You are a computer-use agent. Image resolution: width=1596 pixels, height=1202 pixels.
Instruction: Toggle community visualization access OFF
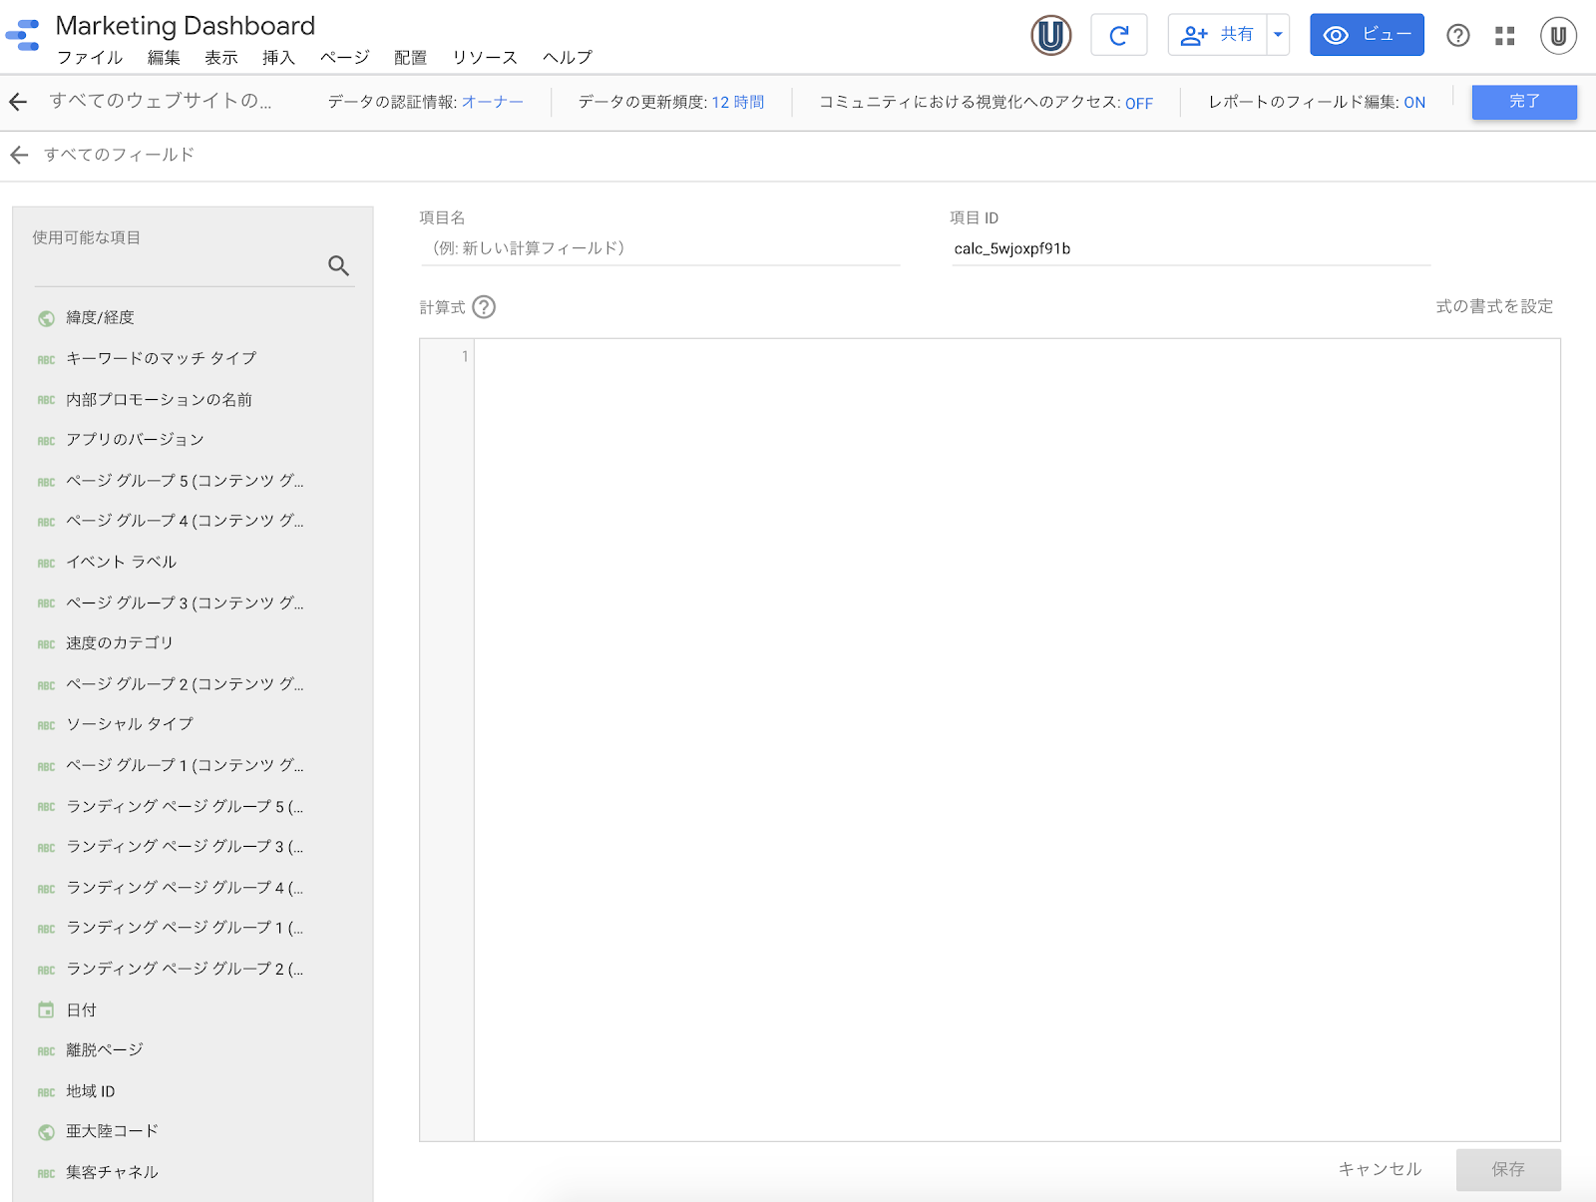[1139, 103]
